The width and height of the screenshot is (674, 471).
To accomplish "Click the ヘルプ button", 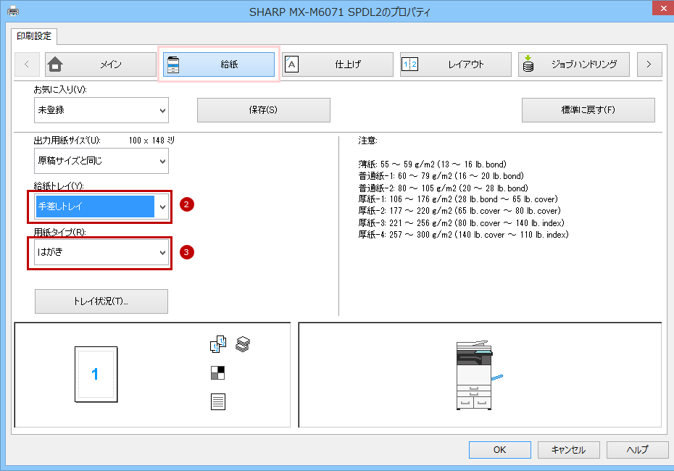I will click(638, 450).
